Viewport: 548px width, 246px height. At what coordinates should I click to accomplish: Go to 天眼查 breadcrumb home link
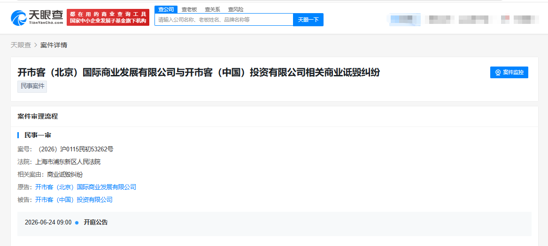pyautogui.click(x=21, y=45)
